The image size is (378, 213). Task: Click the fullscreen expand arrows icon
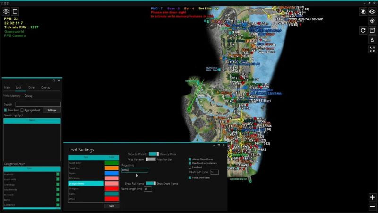[x=372, y=49]
